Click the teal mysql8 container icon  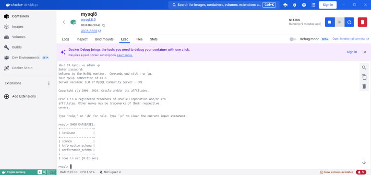tap(73, 22)
